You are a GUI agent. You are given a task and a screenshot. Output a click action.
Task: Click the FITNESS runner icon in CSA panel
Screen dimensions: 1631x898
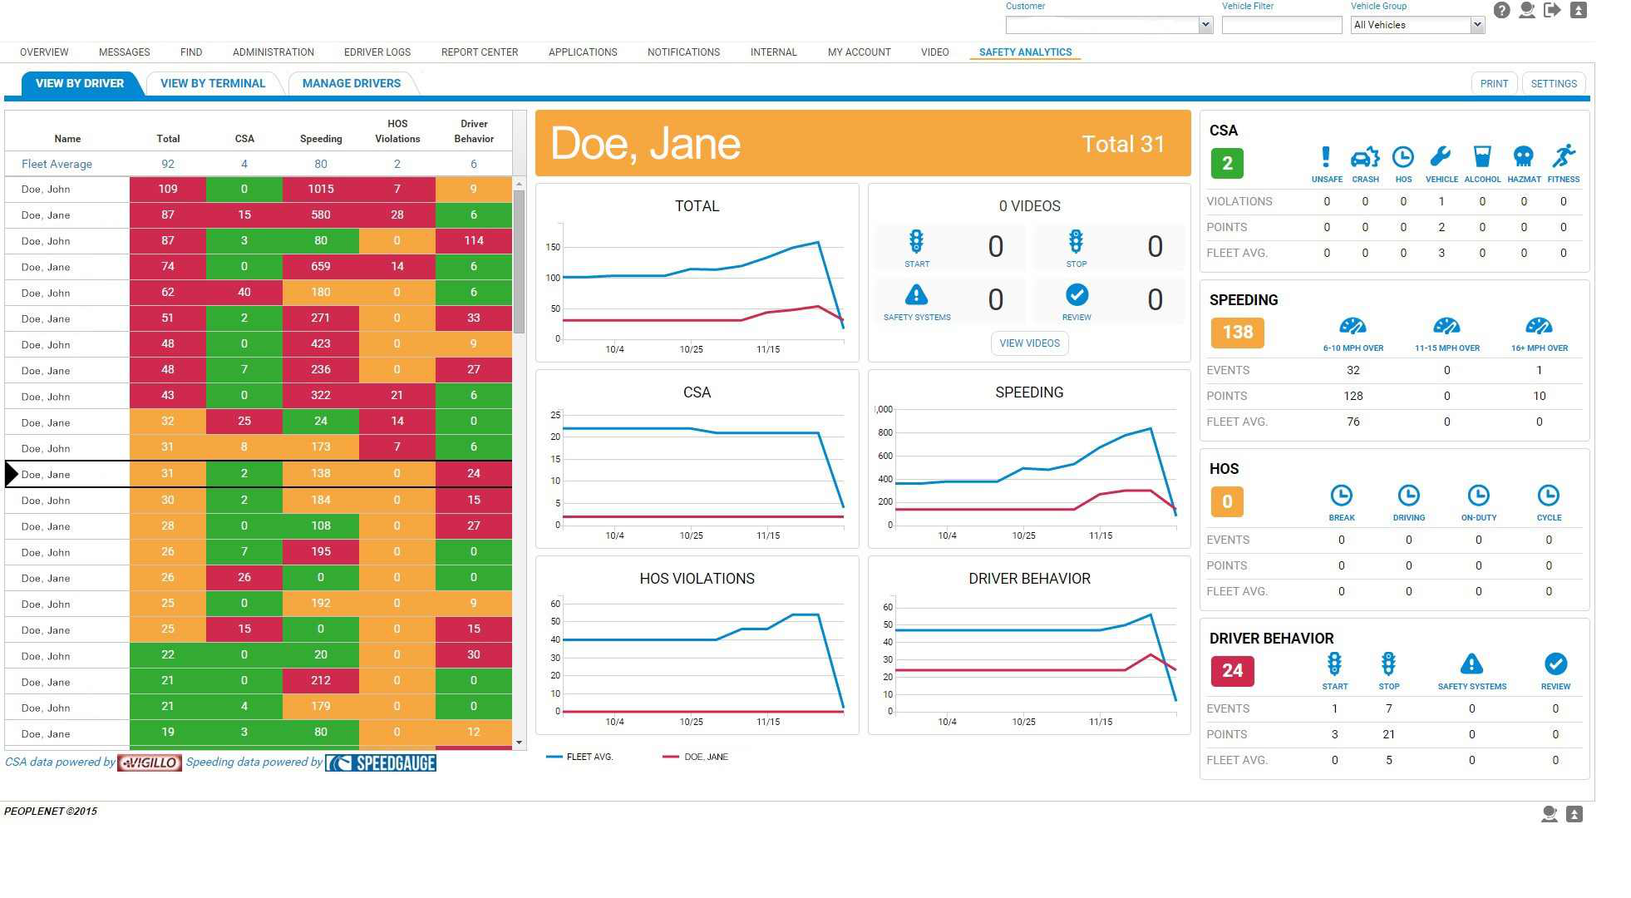1564,158
